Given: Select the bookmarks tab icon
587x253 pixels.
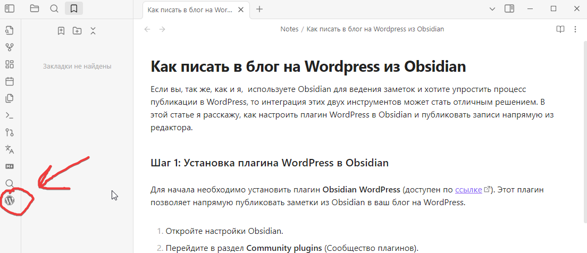Looking at the screenshot, I should (x=74, y=9).
